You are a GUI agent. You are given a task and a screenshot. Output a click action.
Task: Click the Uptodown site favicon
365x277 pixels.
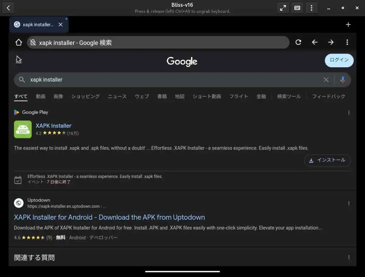[19, 203]
